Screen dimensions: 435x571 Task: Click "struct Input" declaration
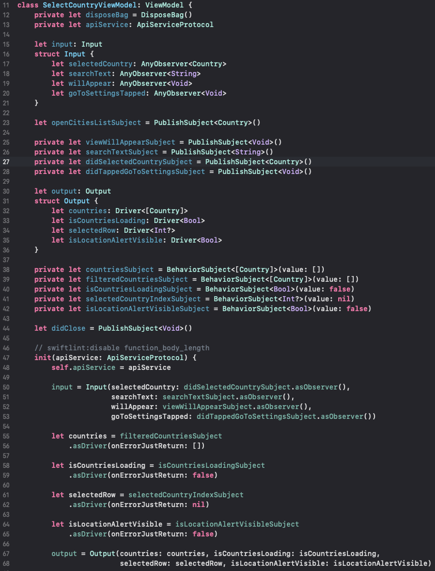(60, 54)
